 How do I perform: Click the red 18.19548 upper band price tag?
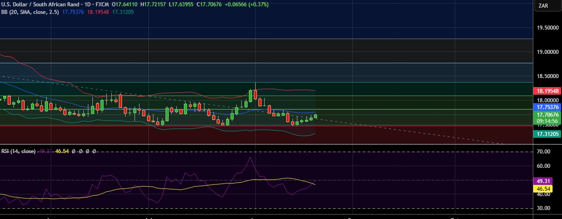click(547, 91)
